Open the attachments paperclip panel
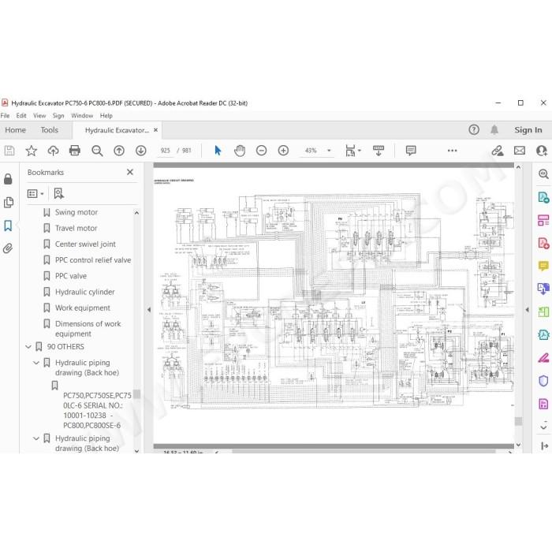The height and width of the screenshot is (552, 552). [8, 248]
